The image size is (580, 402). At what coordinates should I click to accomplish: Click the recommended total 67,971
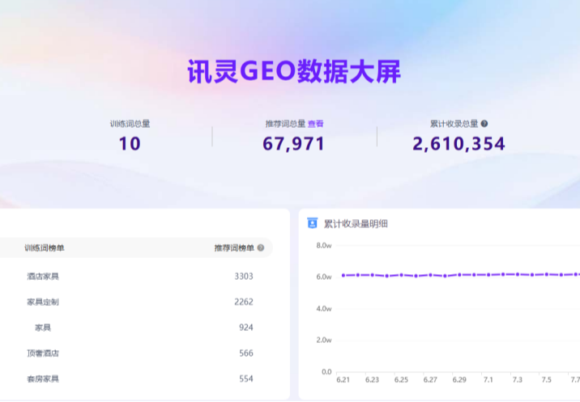(294, 144)
